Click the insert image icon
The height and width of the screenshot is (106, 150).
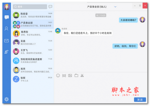pyautogui.click(x=70, y=75)
